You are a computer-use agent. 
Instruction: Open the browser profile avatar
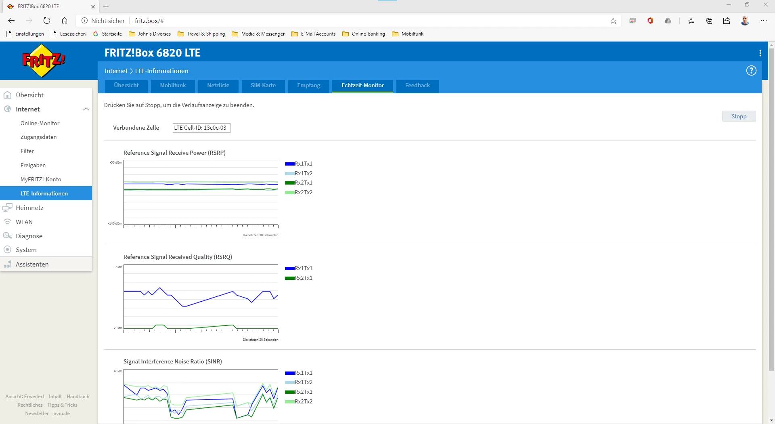(745, 21)
